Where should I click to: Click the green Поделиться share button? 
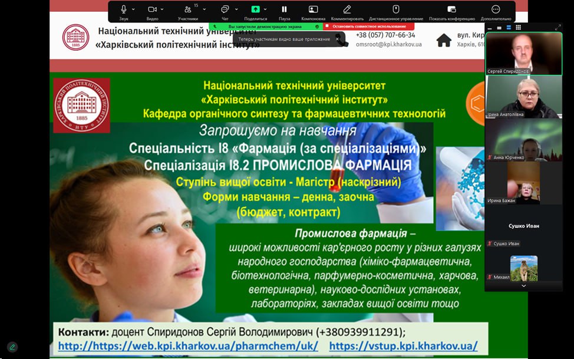point(256,9)
